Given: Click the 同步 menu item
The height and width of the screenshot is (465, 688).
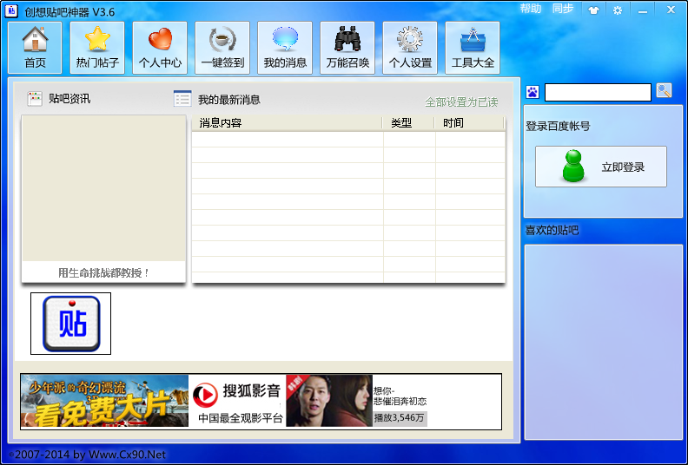Looking at the screenshot, I should coord(563,9).
